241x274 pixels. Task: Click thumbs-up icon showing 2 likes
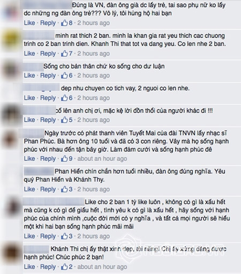64,266
